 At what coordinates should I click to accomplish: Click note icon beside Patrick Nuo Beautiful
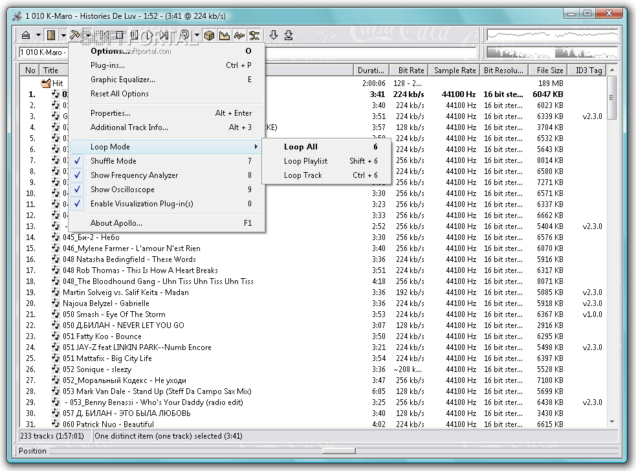point(56,424)
